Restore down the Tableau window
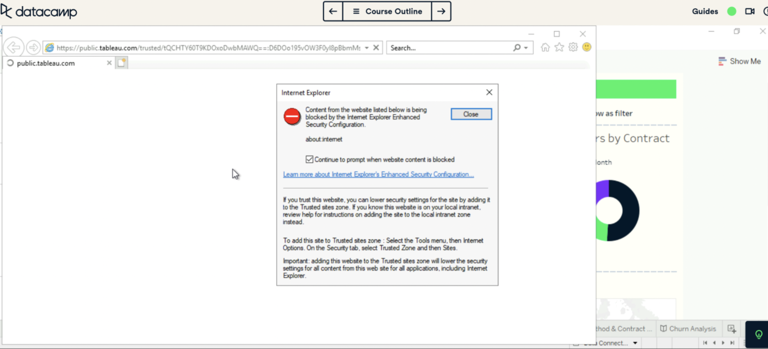 (737, 31)
